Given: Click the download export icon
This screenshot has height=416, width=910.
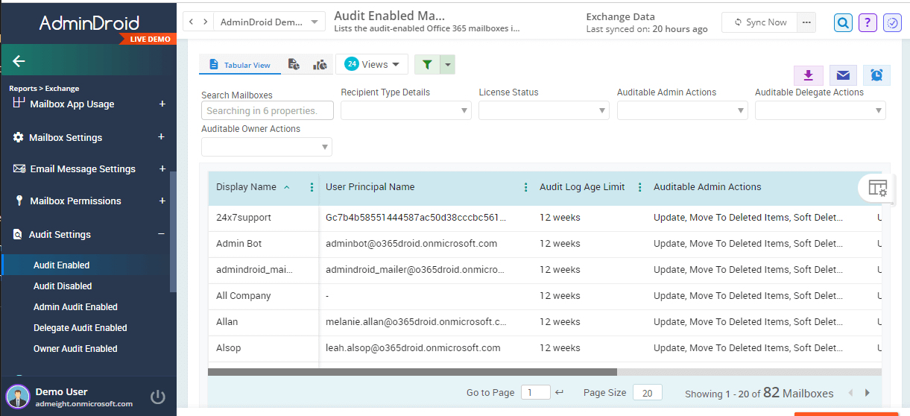Looking at the screenshot, I should (x=808, y=75).
